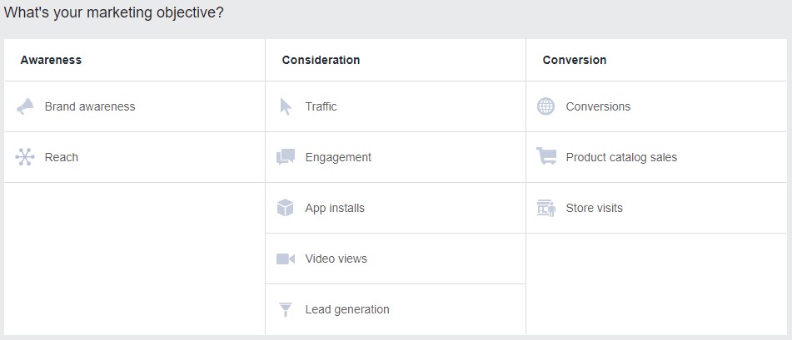Choose the Reach objective label
The image size is (792, 340).
coord(62,157)
